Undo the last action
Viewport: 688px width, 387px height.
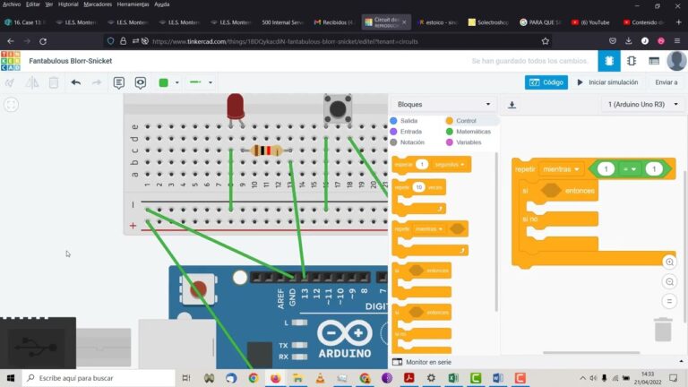click(76, 82)
